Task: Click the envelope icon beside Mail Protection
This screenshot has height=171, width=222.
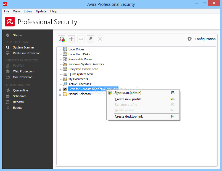Action: [x=8, y=77]
